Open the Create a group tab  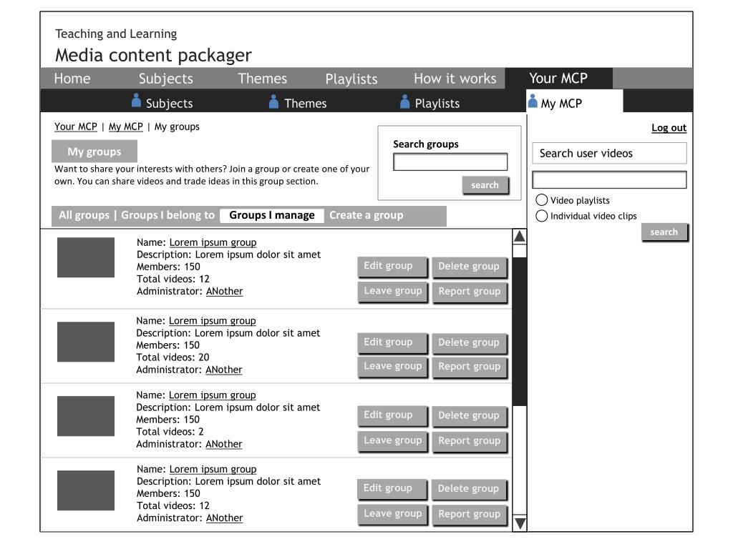[366, 215]
